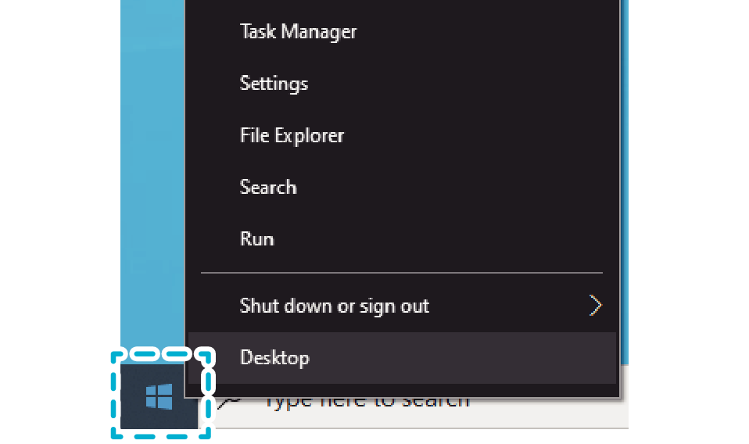
Task: Open the Run dialog entry
Action: tap(256, 239)
